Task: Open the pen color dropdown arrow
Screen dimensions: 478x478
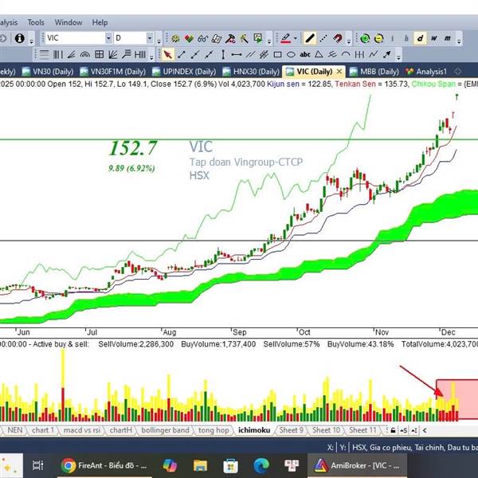Action: (296, 38)
